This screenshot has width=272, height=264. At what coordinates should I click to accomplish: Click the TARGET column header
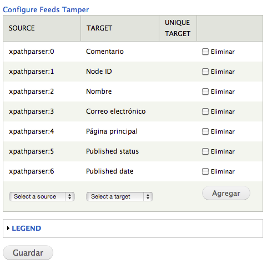[99, 28]
